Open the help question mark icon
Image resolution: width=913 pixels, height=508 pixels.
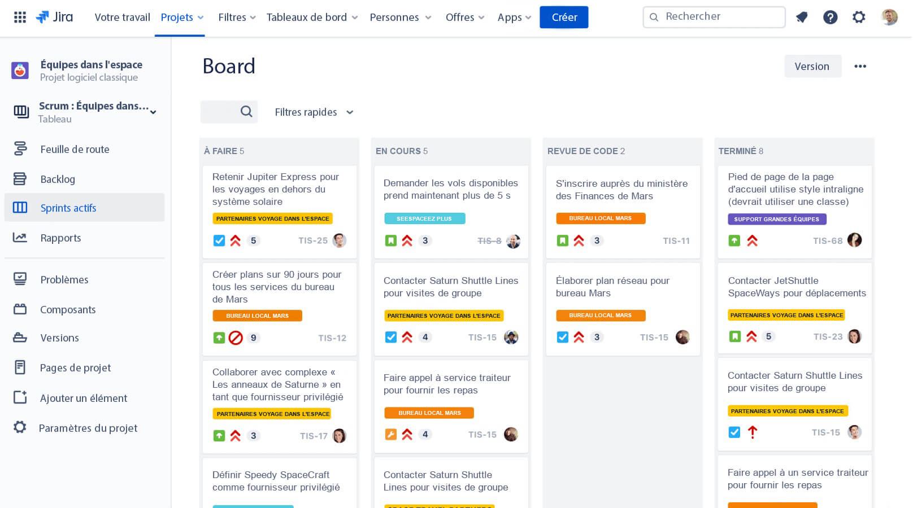830,17
